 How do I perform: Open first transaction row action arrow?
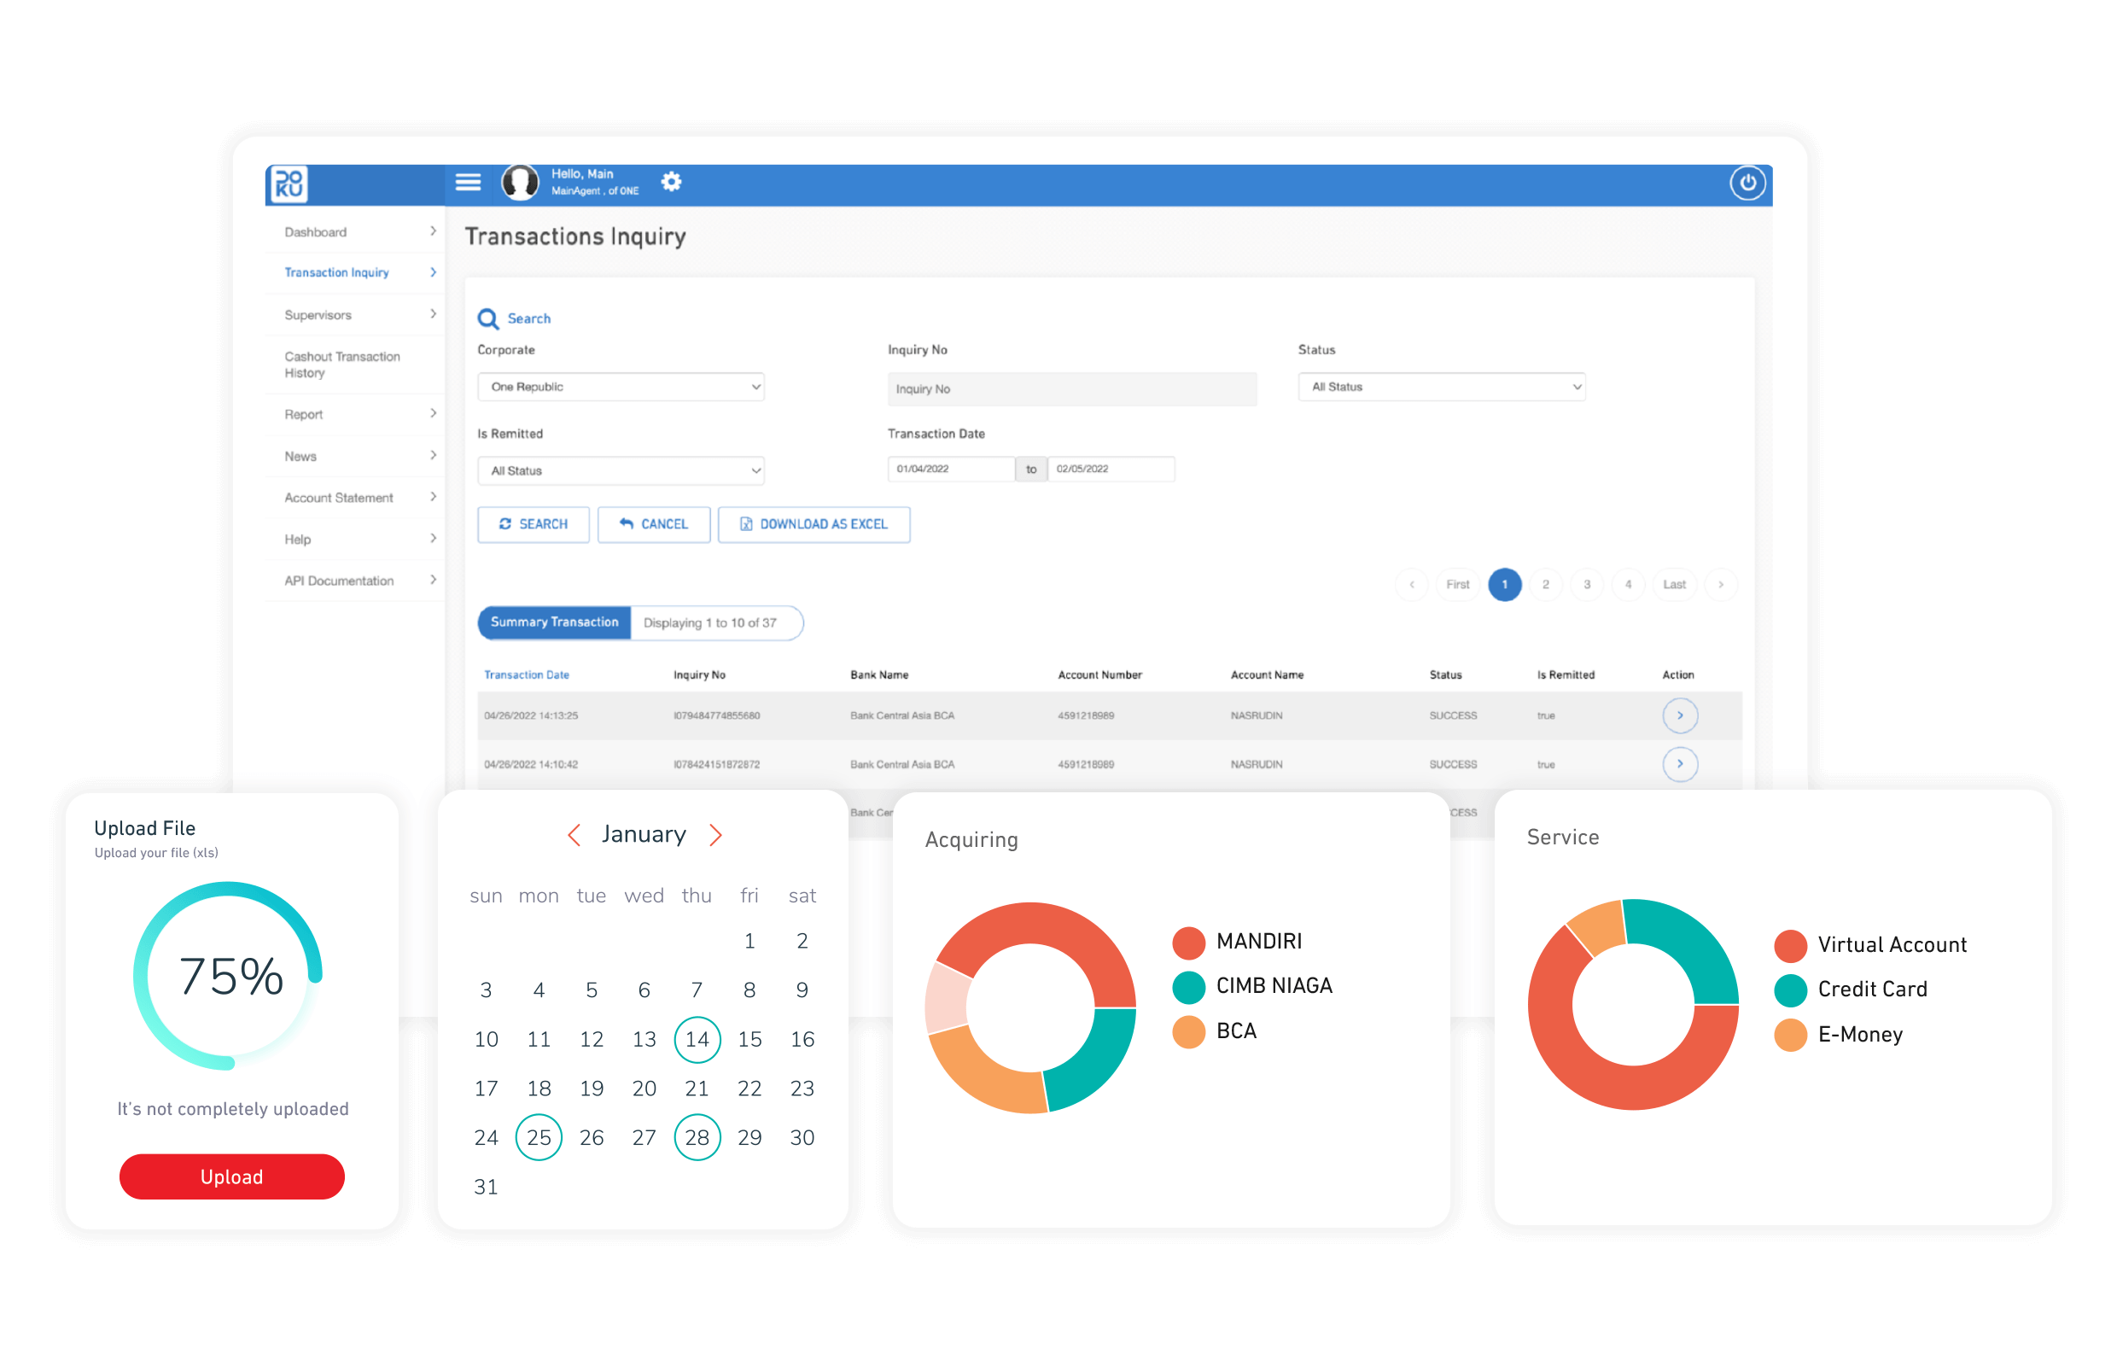pyautogui.click(x=1679, y=715)
